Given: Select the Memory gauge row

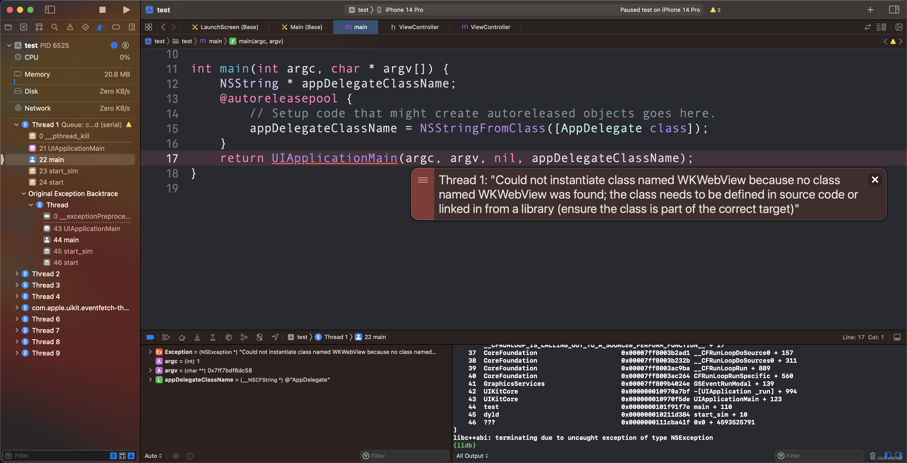Looking at the screenshot, I should [72, 74].
